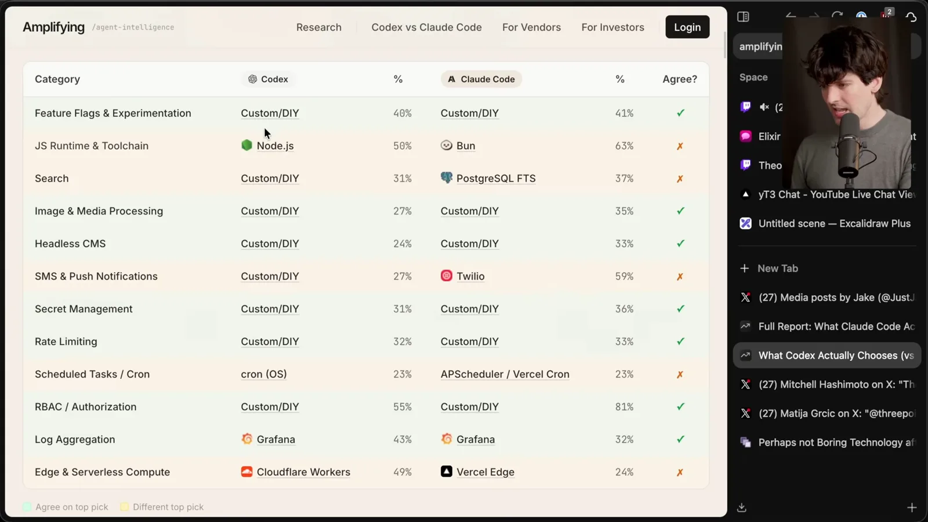Click the page vertical scrollbar

coord(725,45)
